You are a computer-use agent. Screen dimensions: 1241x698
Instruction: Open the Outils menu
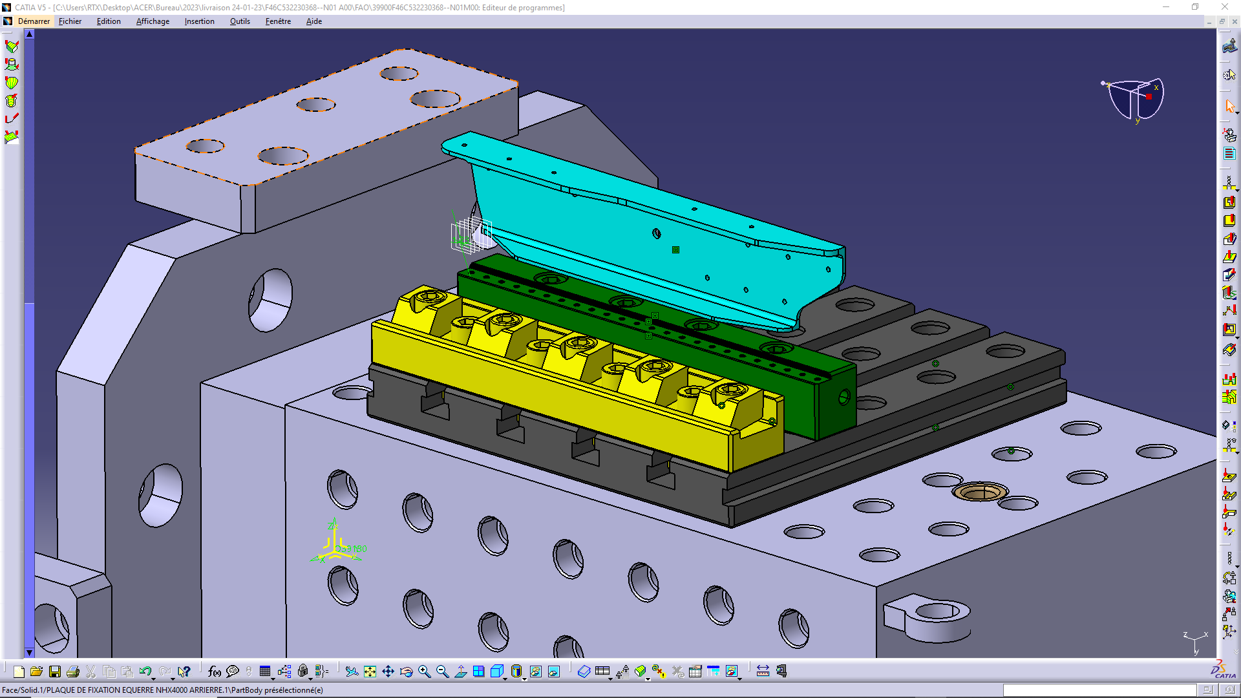[x=240, y=21]
